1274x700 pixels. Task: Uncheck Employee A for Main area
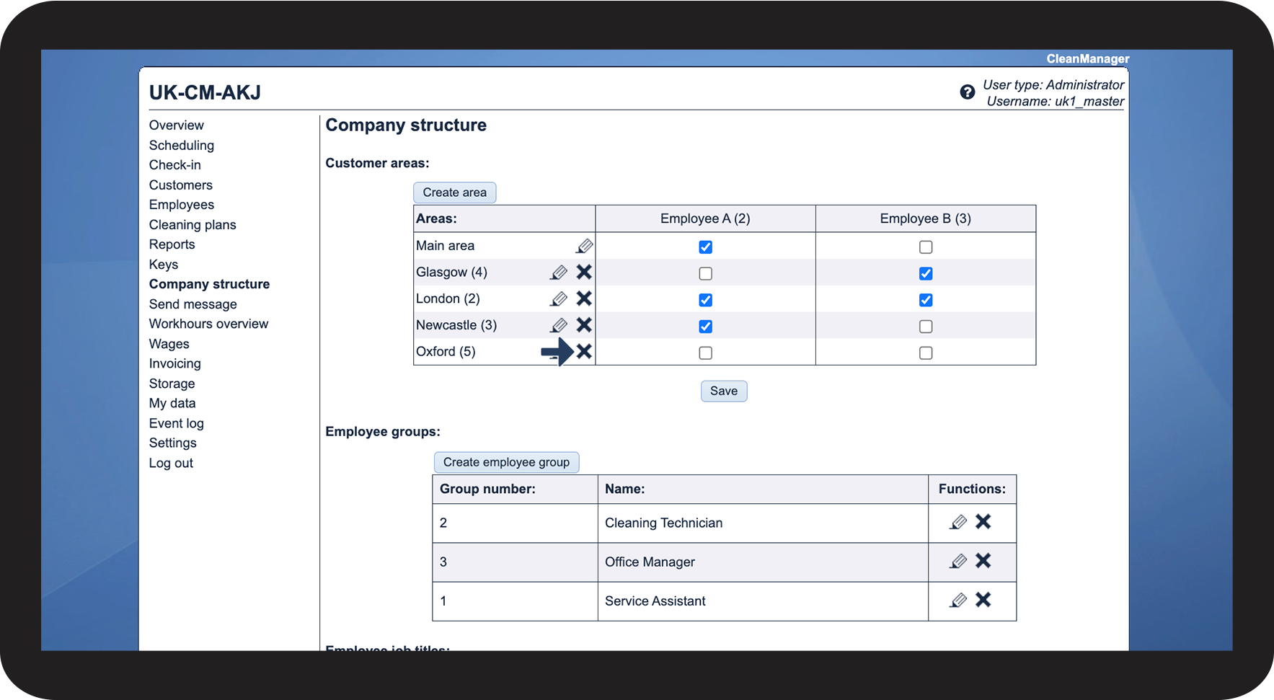[705, 247]
